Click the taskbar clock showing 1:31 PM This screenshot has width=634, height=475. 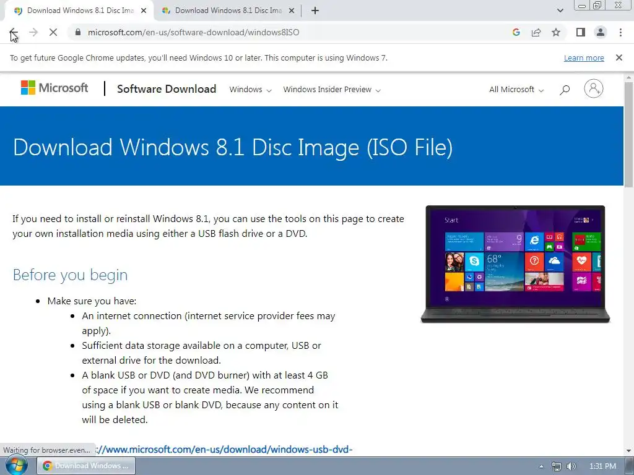pyautogui.click(x=602, y=466)
